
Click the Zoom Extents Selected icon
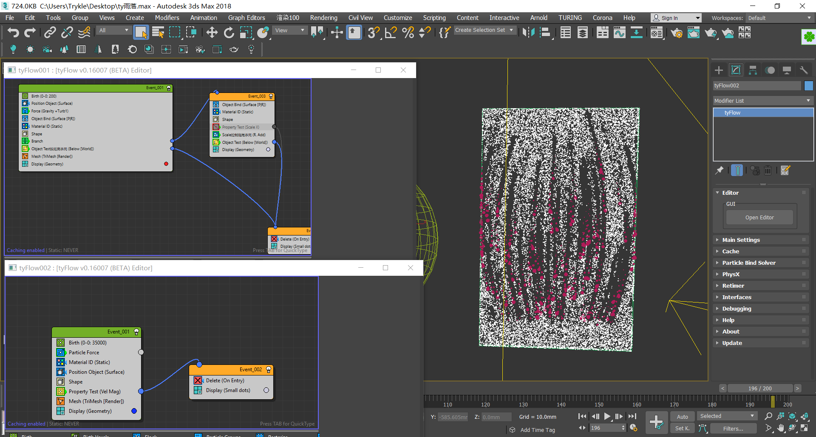(x=792, y=416)
